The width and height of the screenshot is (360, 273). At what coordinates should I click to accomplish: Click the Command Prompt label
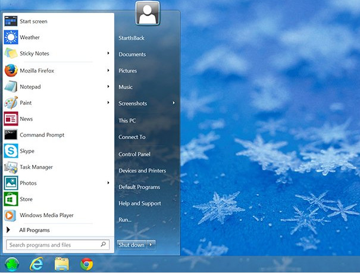[42, 135]
